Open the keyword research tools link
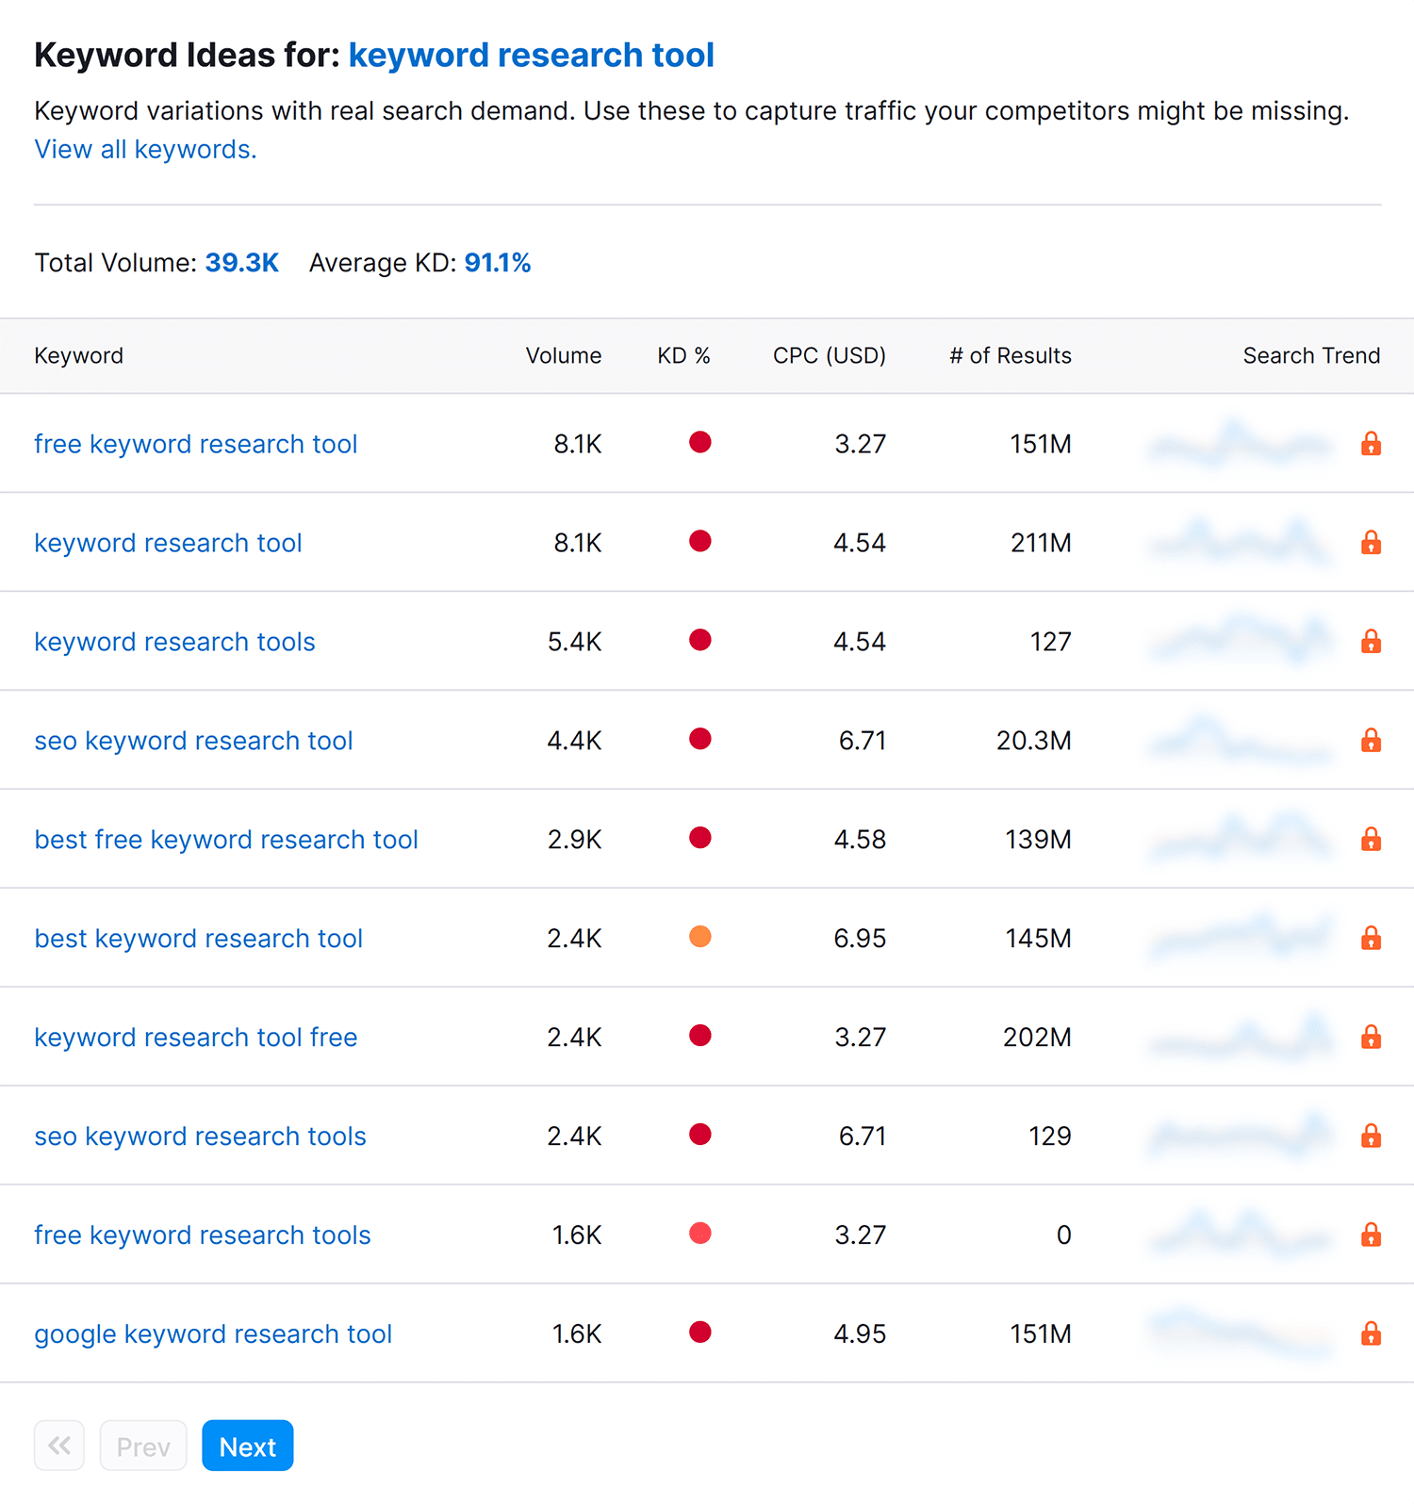This screenshot has height=1504, width=1414. click(175, 642)
